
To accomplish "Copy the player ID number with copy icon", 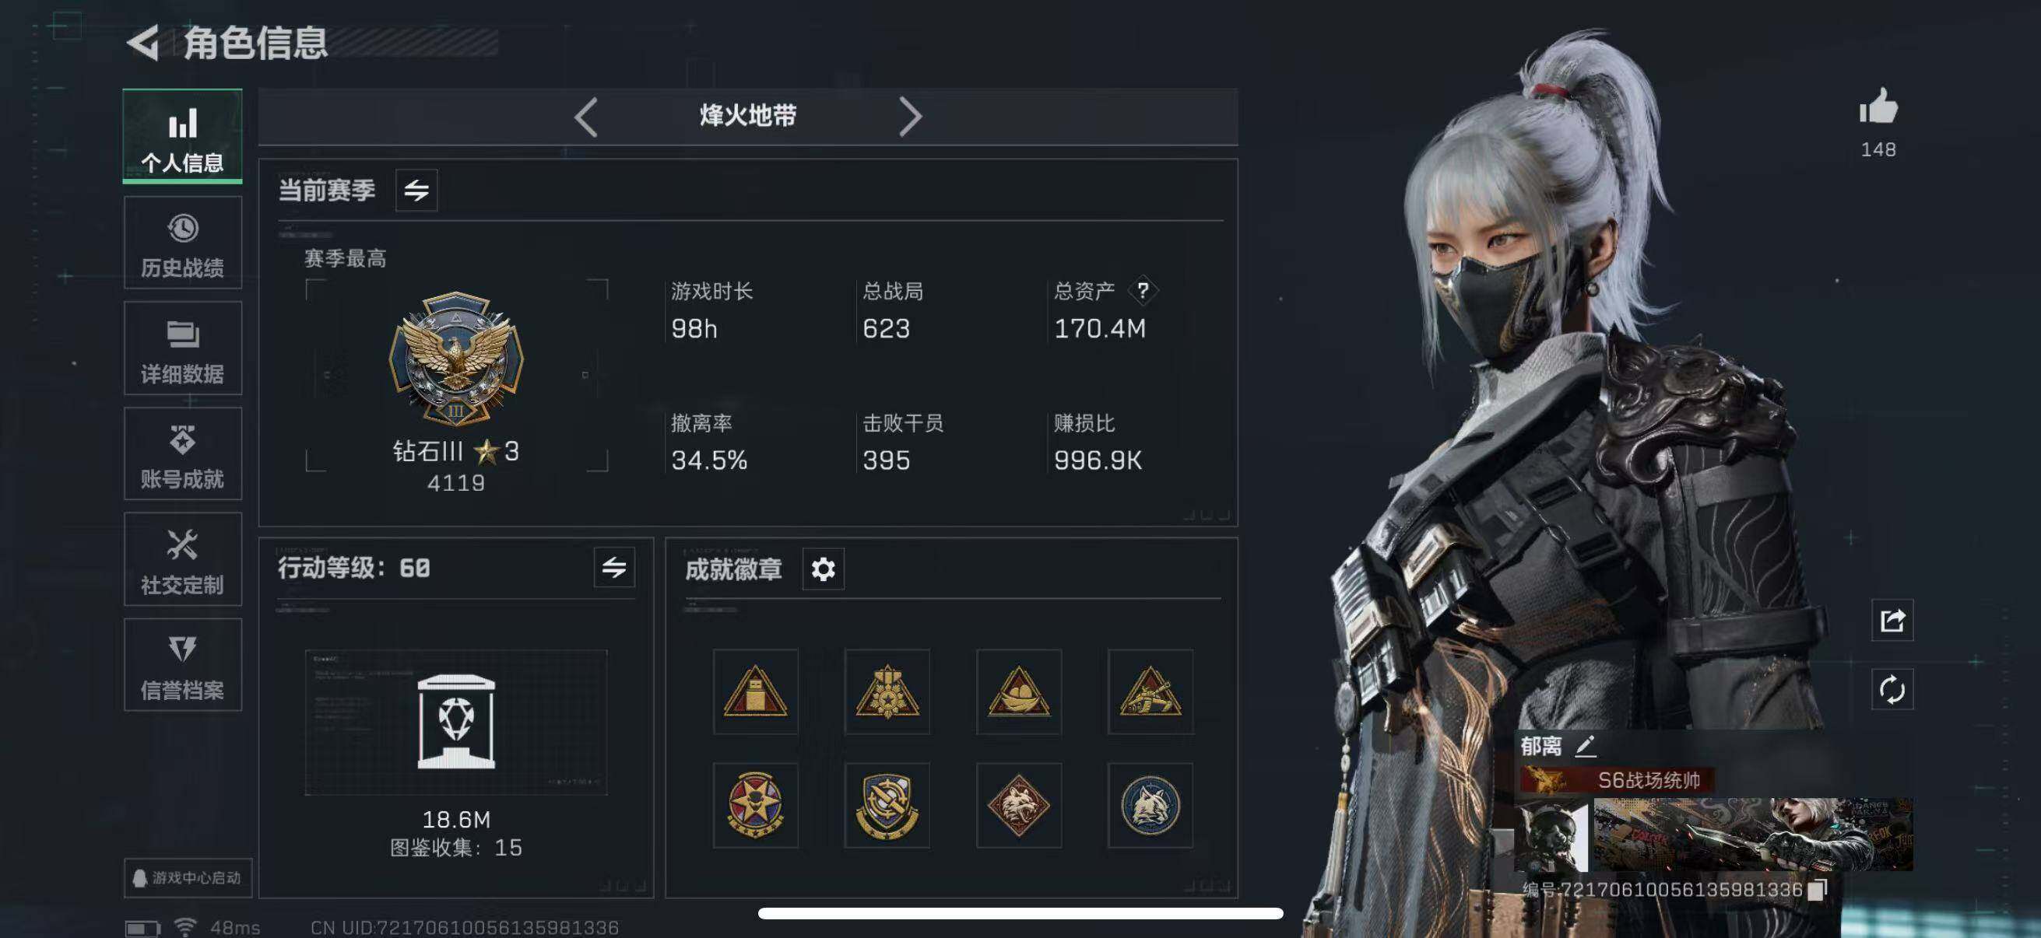I will coord(1817,890).
